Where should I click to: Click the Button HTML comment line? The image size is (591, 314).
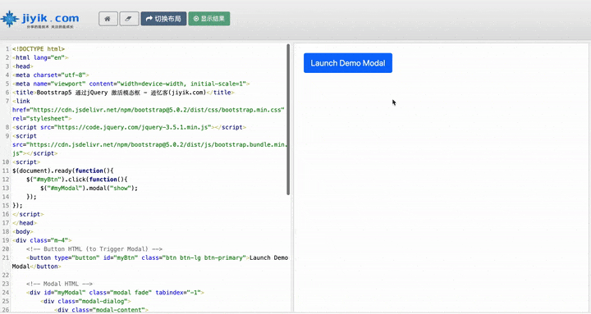click(94, 249)
